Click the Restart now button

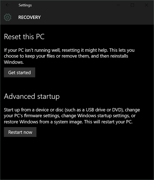(x=20, y=132)
